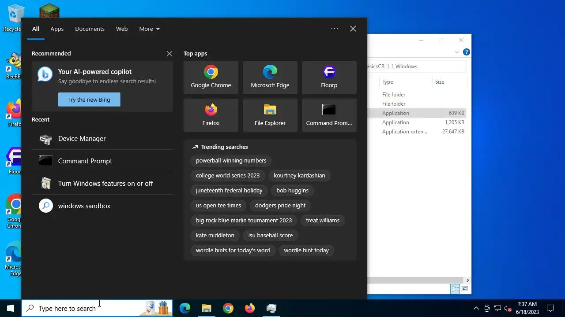Open the Floorp tile in Top apps

[x=329, y=77]
